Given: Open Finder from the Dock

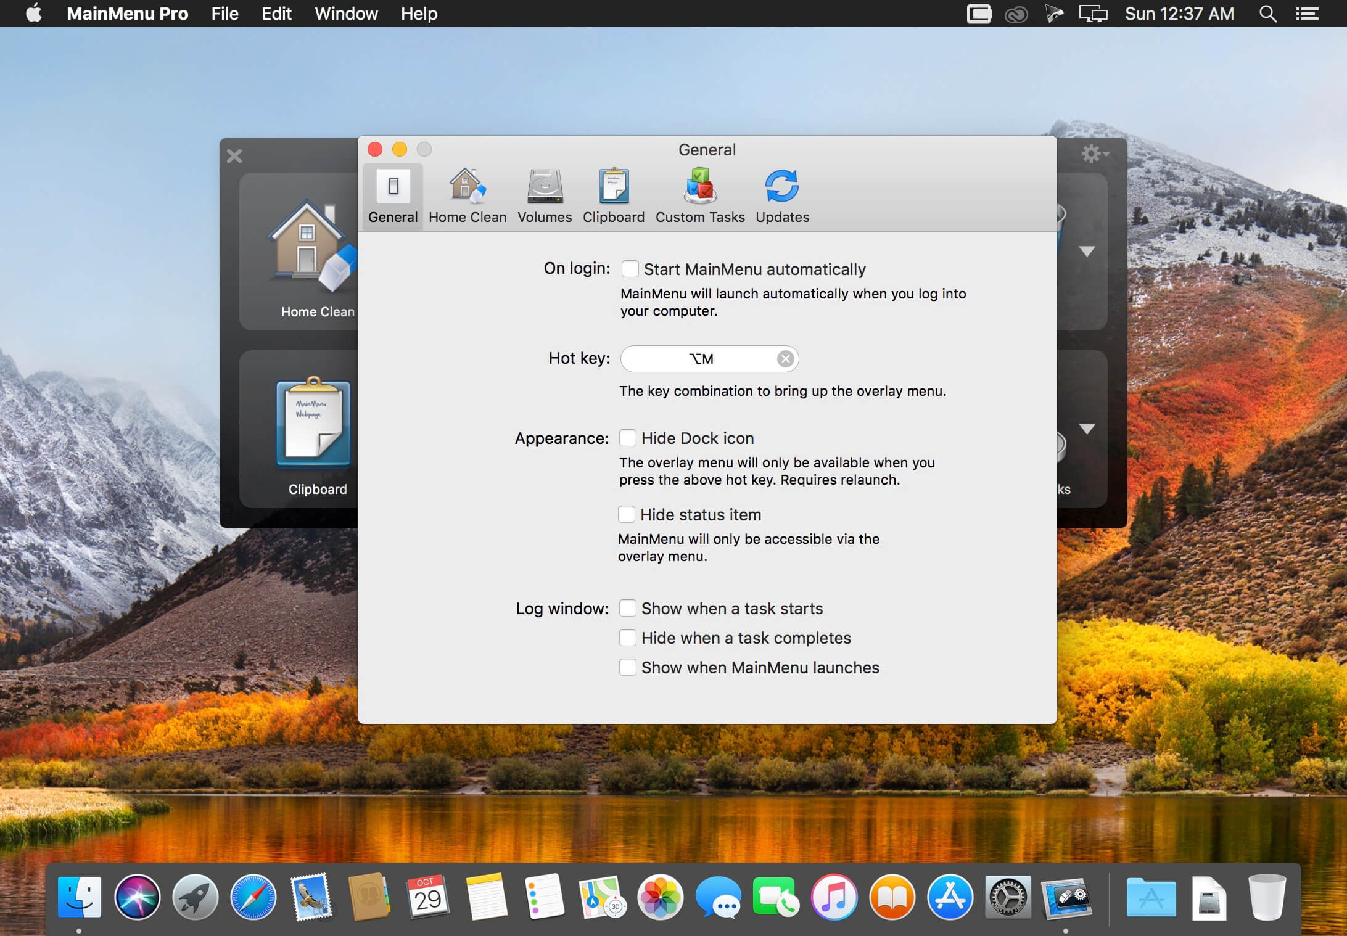Looking at the screenshot, I should tap(79, 897).
